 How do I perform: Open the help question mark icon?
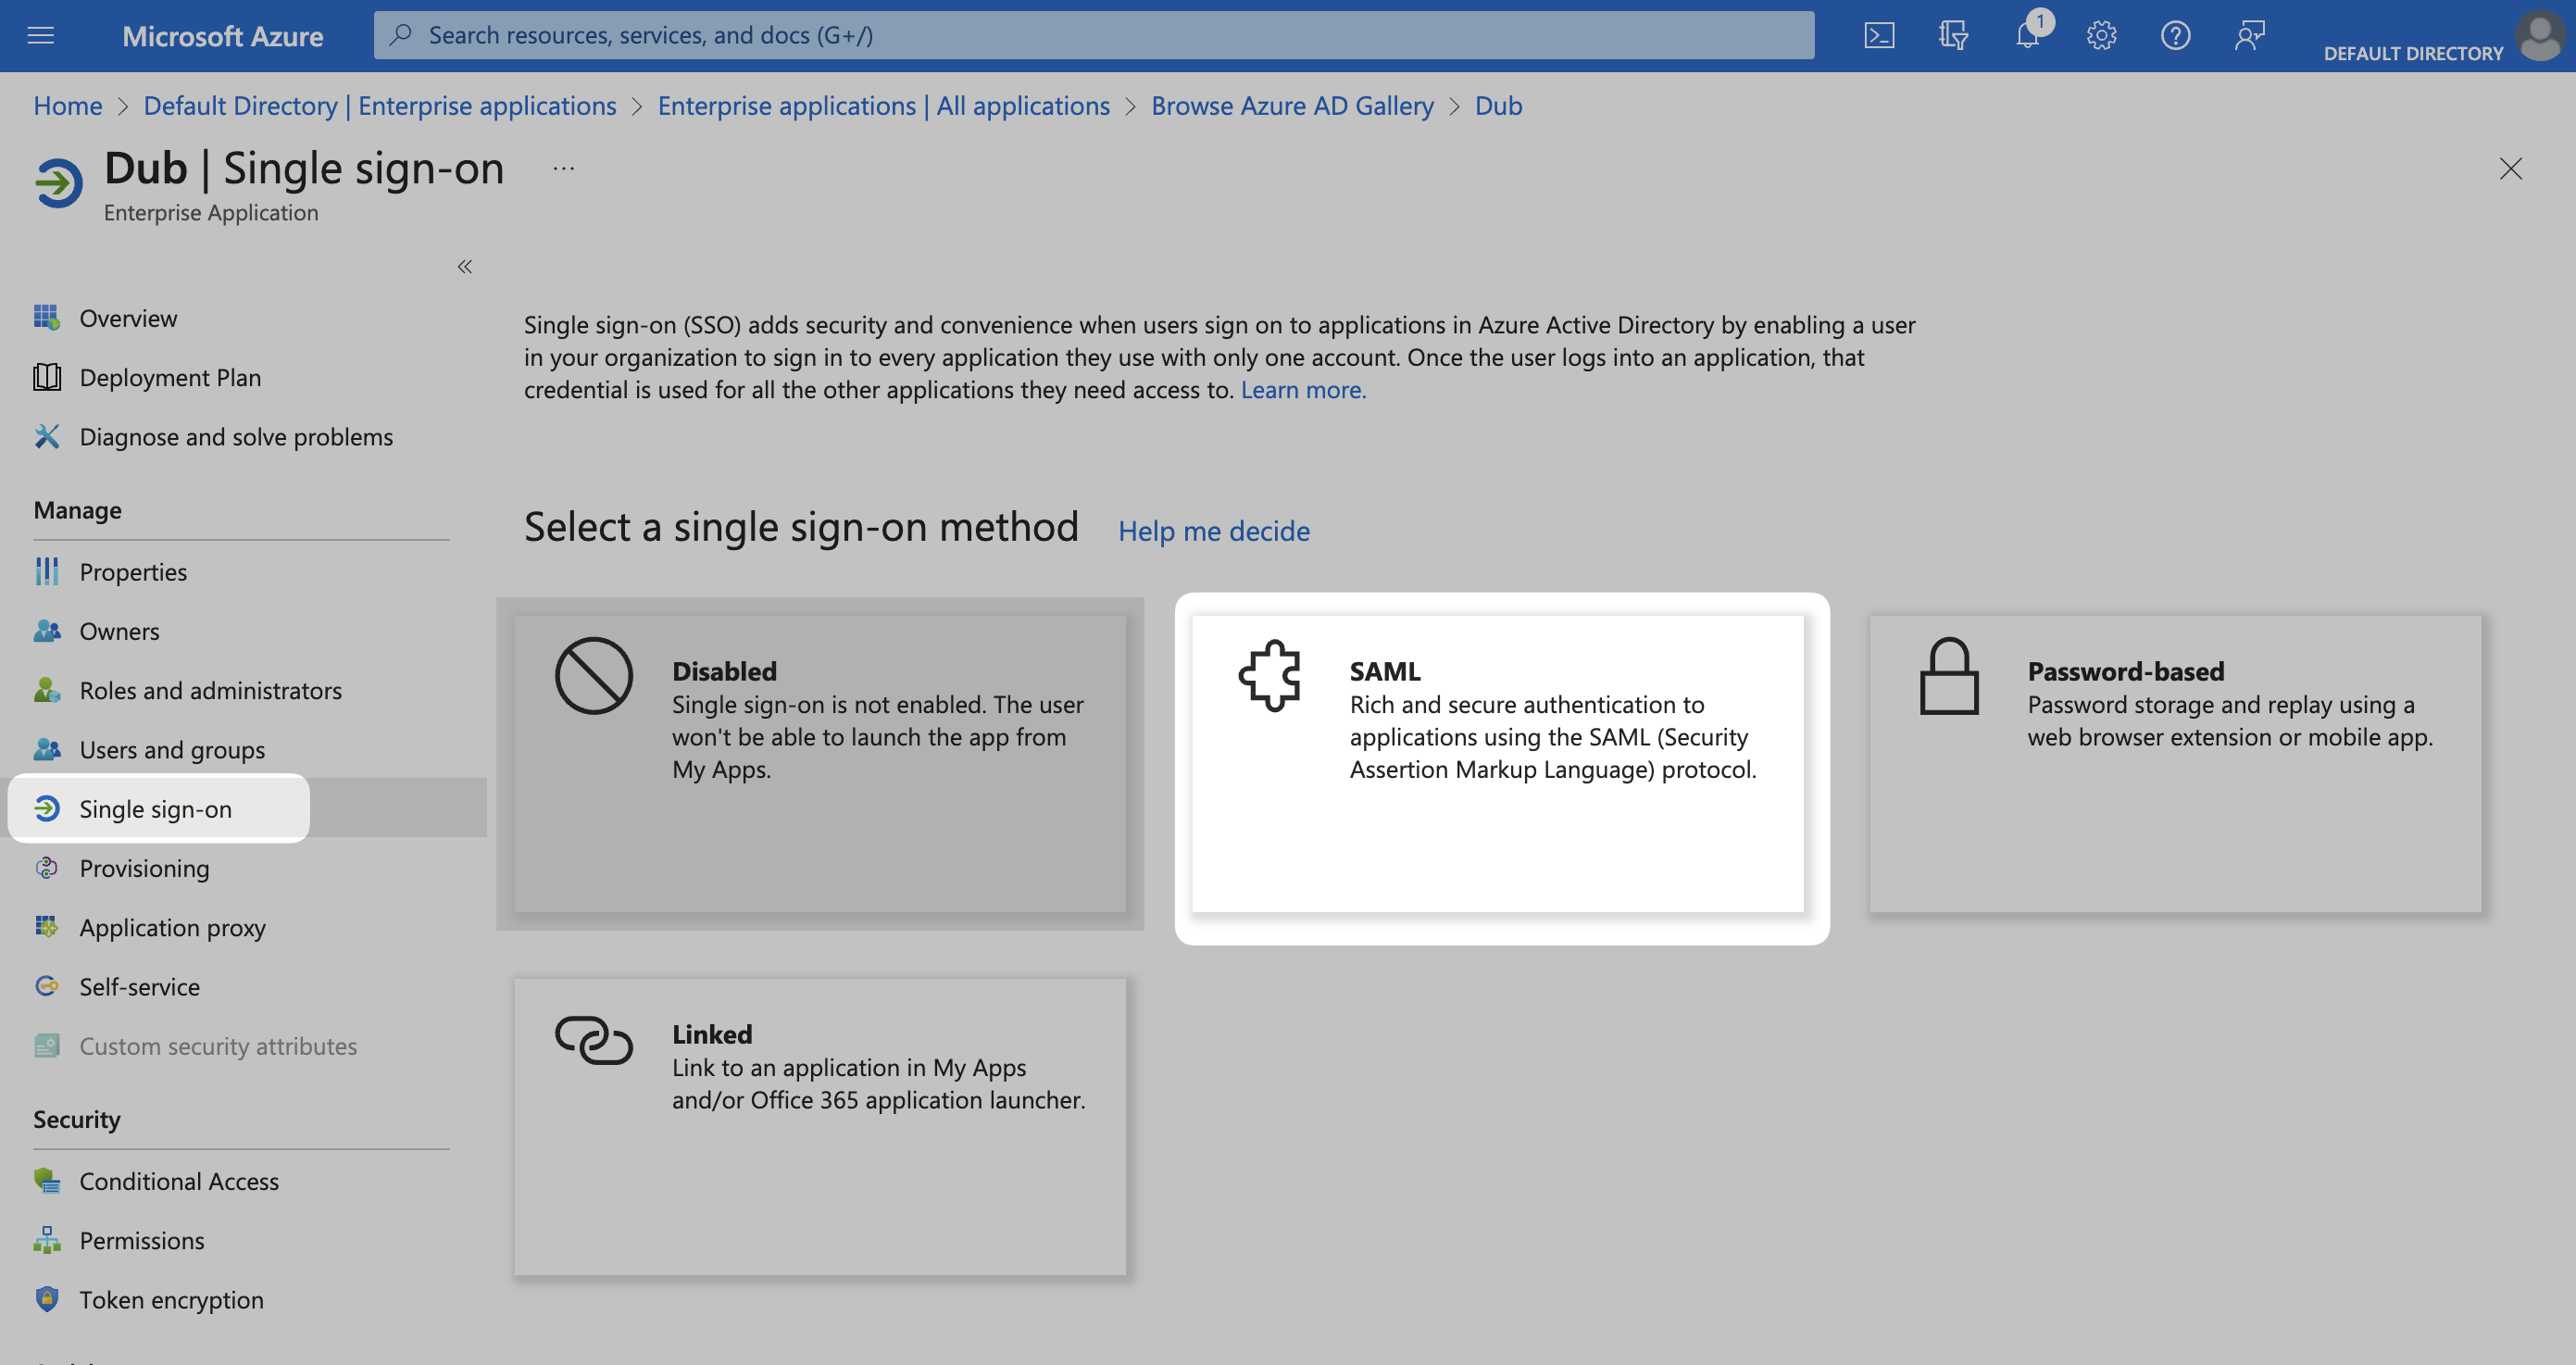click(x=2175, y=35)
